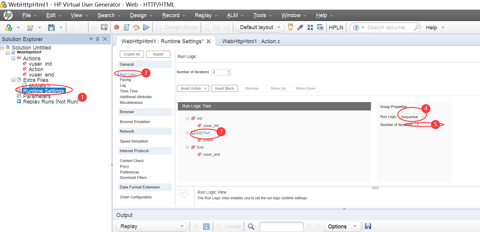Click the overlapping windows toolbar icon
Screen dimensions: 480x232
[x=320, y=27]
